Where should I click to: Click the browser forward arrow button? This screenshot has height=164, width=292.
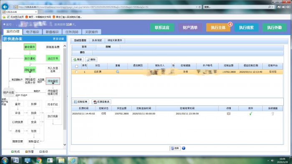click(x=11, y=7)
